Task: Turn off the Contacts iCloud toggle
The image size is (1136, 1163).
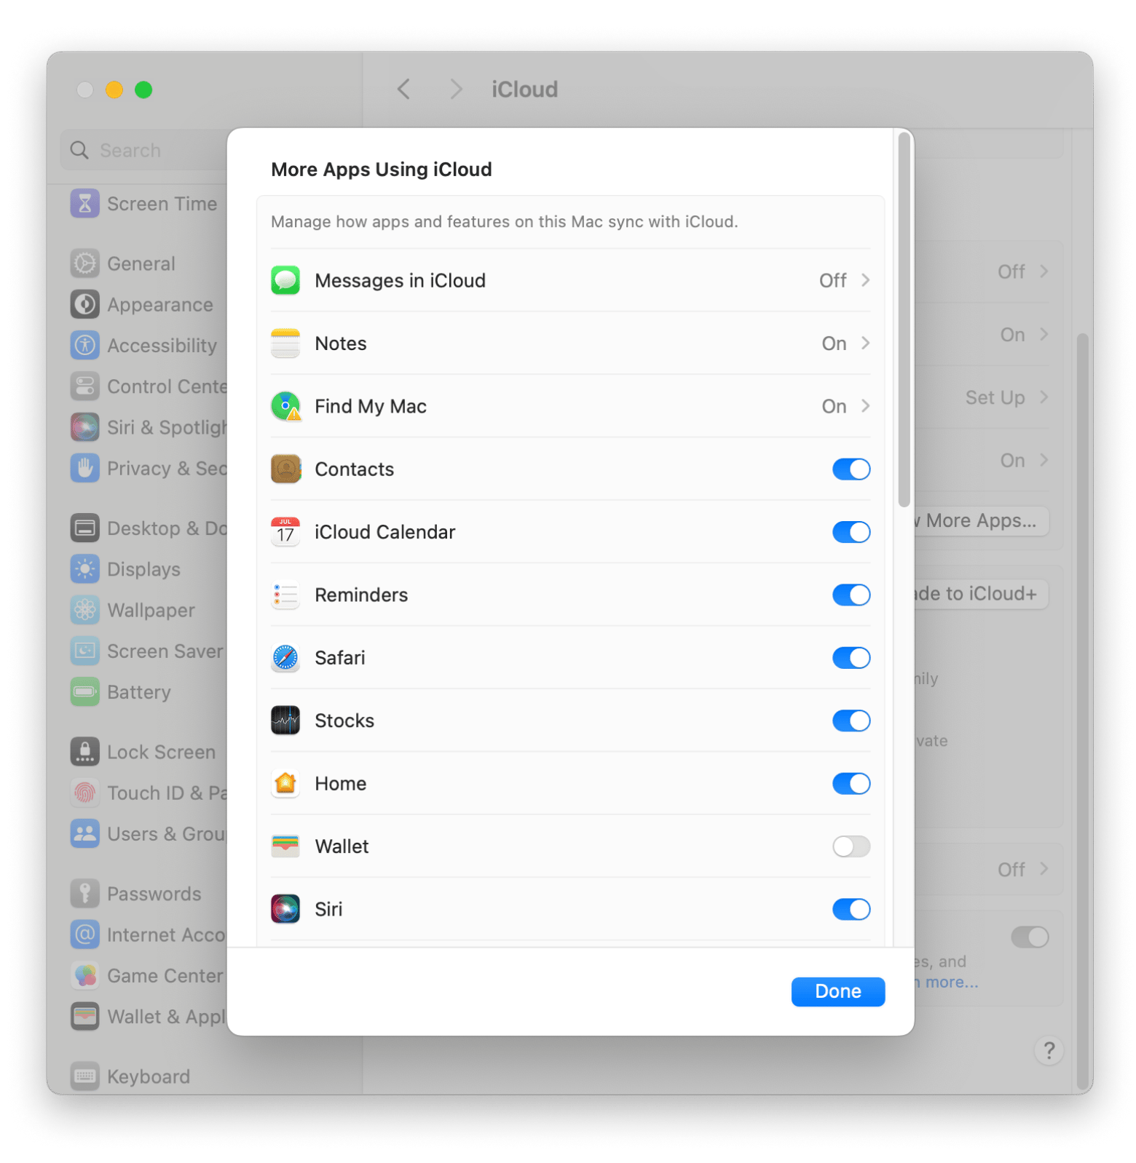Action: [x=851, y=469]
